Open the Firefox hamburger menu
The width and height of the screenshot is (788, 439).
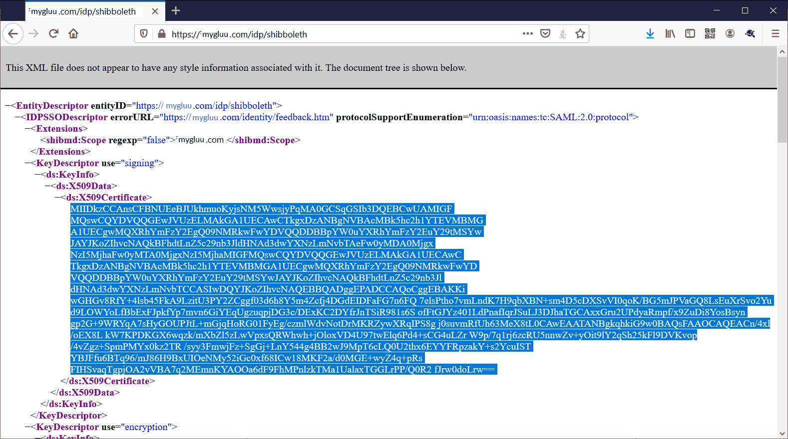click(775, 34)
